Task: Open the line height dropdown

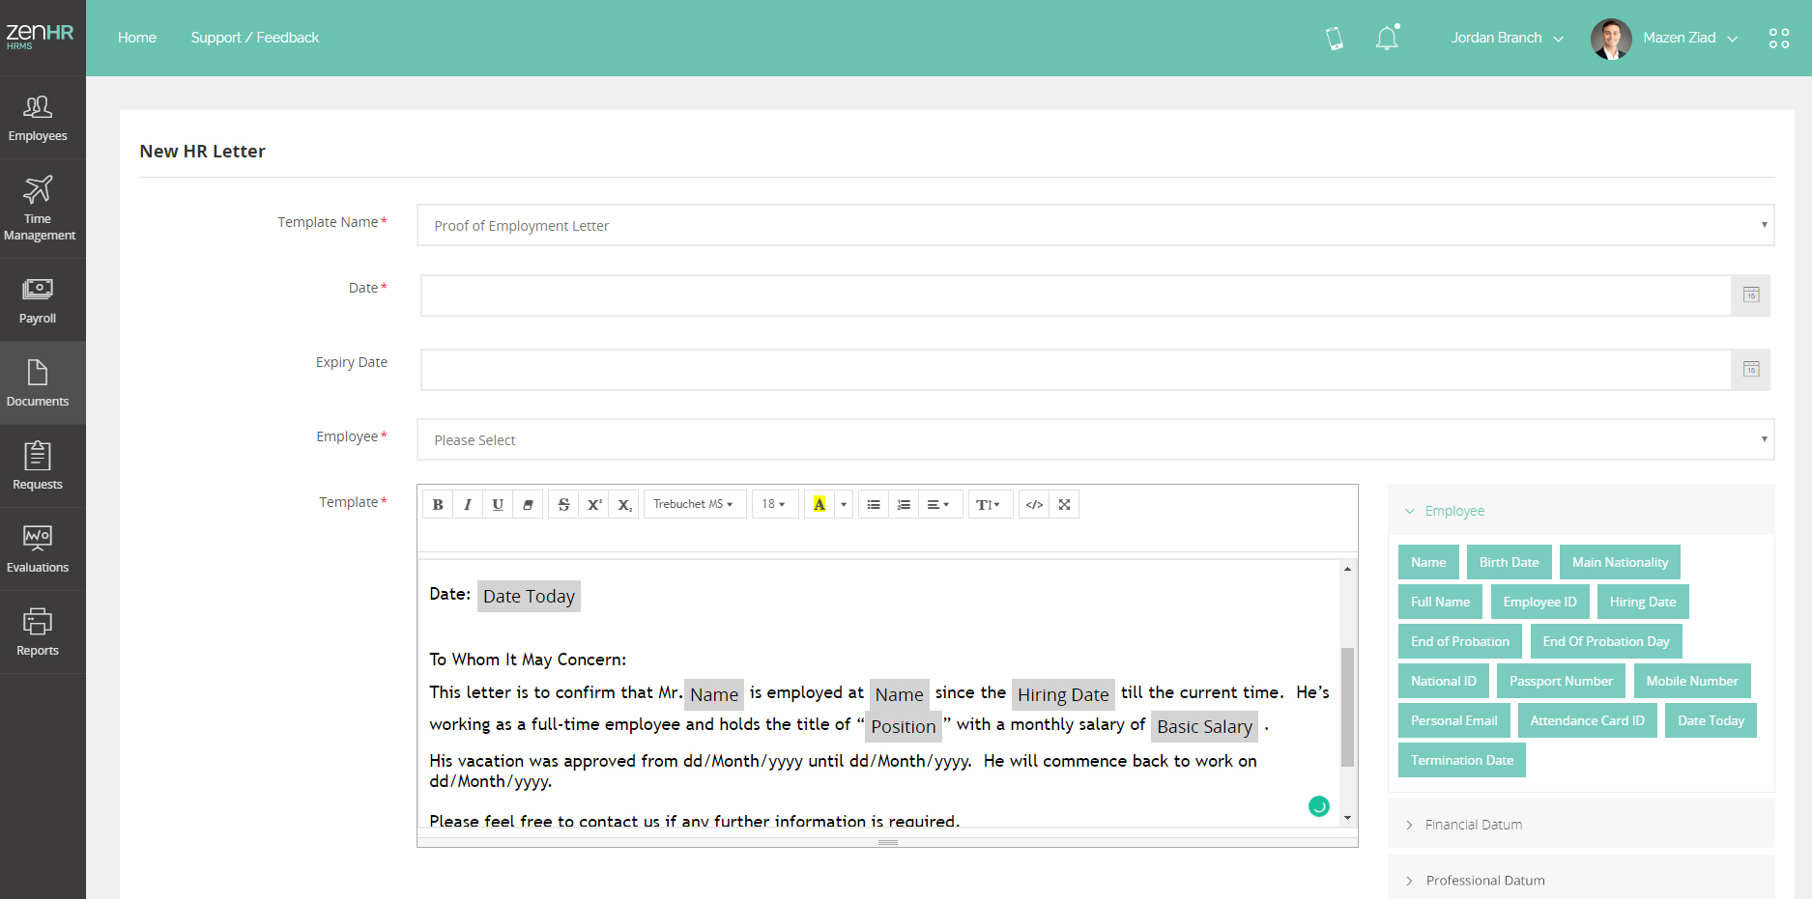Action: (x=989, y=504)
